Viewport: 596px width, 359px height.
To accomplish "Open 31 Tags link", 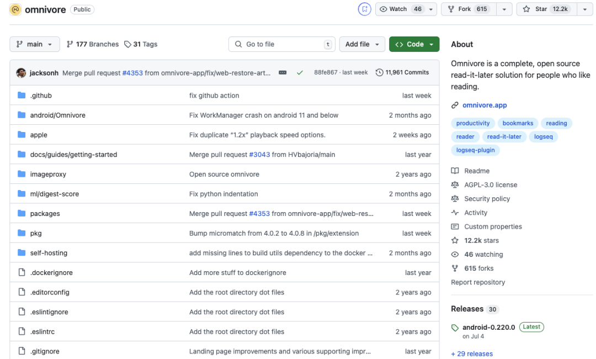I will click(141, 44).
